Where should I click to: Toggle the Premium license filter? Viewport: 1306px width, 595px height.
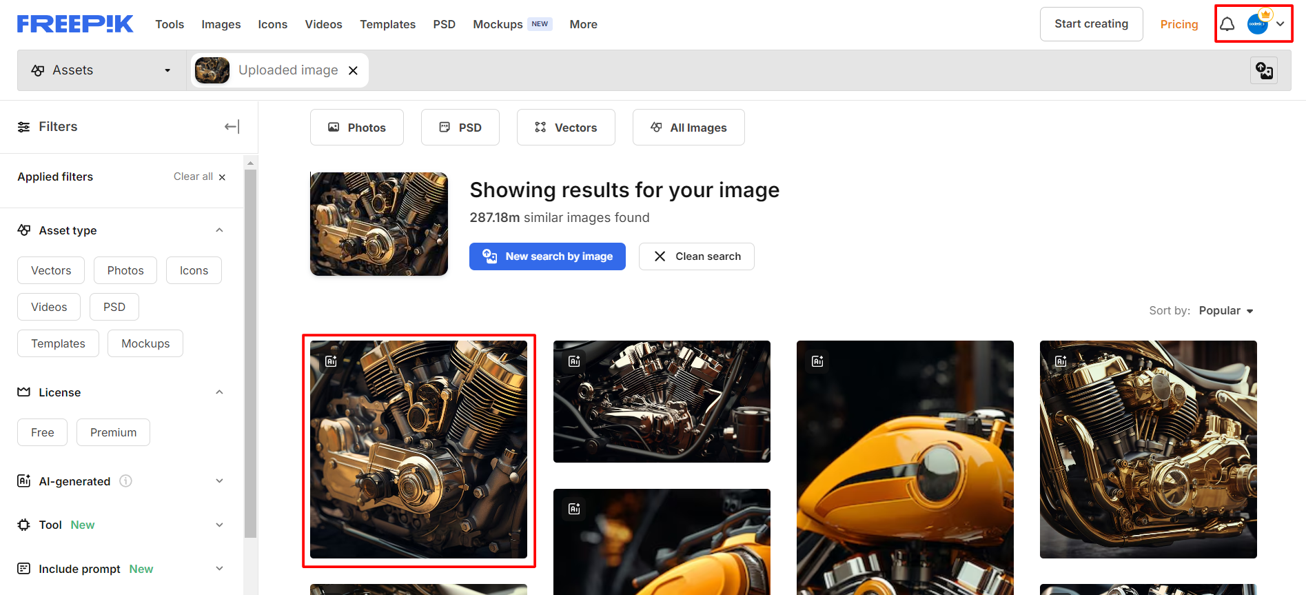(113, 432)
